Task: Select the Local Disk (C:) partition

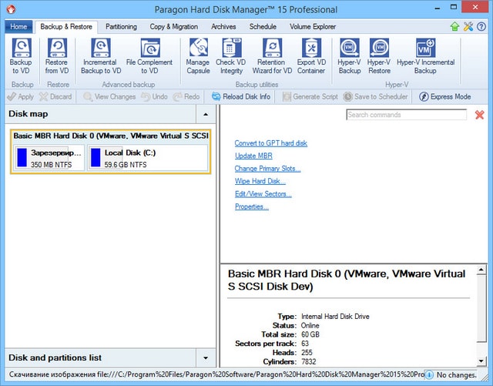Action: click(148, 158)
